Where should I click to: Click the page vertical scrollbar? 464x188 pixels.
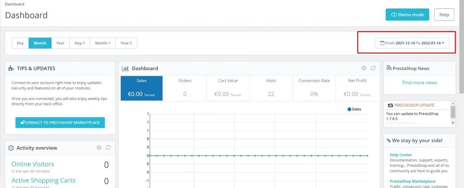pyautogui.click(x=462, y=47)
